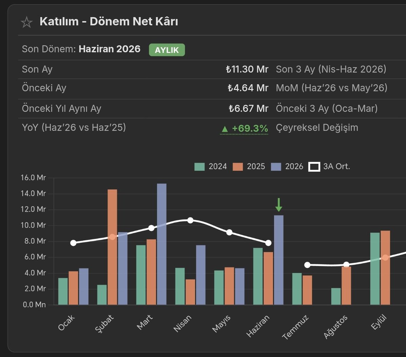Click the Haziran 2026 blue bar
This screenshot has width=406, height=357.
pos(278,260)
